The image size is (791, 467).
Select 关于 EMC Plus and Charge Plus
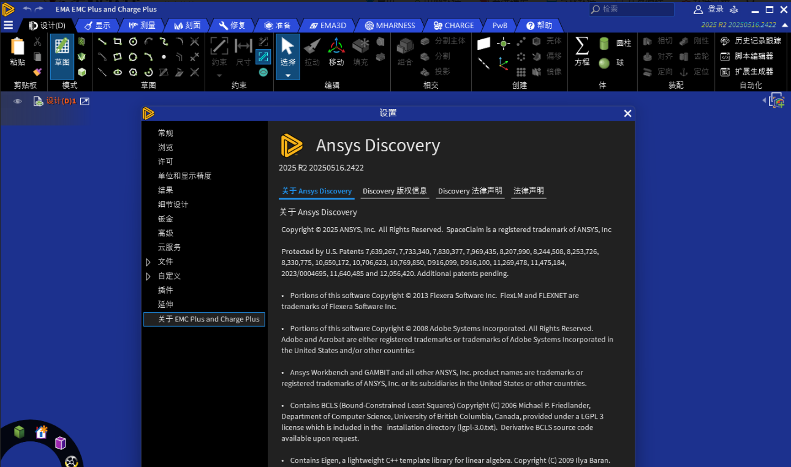tap(204, 319)
